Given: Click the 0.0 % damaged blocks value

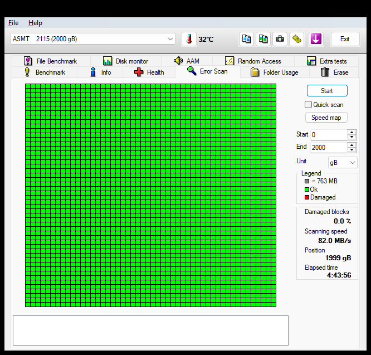Looking at the screenshot, I should (342, 221).
